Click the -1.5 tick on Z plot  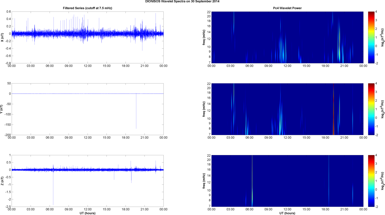8,192
